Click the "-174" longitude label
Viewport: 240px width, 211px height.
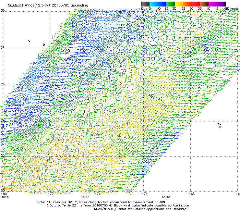pyautogui.click(x=97, y=194)
